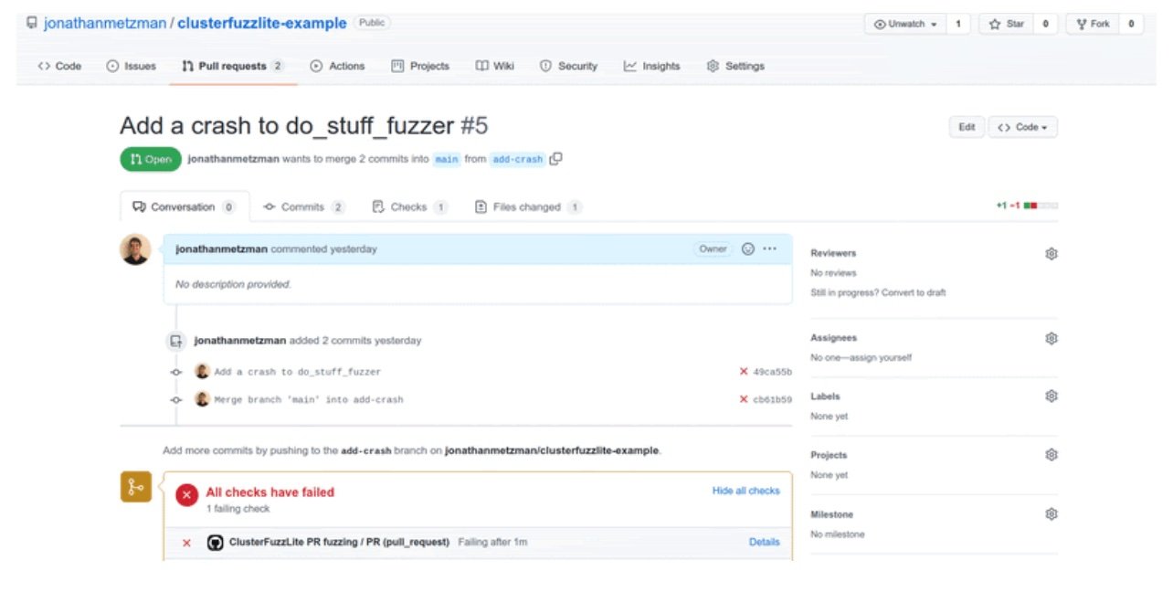This screenshot has width=1173, height=592.
Task: Open the Unwatch notifications dropdown
Action: tap(904, 25)
